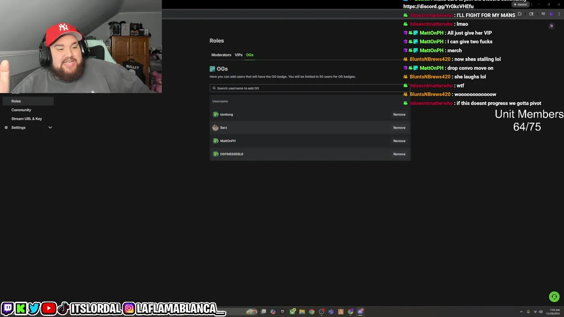The width and height of the screenshot is (564, 317).
Task: Remove DSFINESSESLG from OGs
Action: (399, 154)
